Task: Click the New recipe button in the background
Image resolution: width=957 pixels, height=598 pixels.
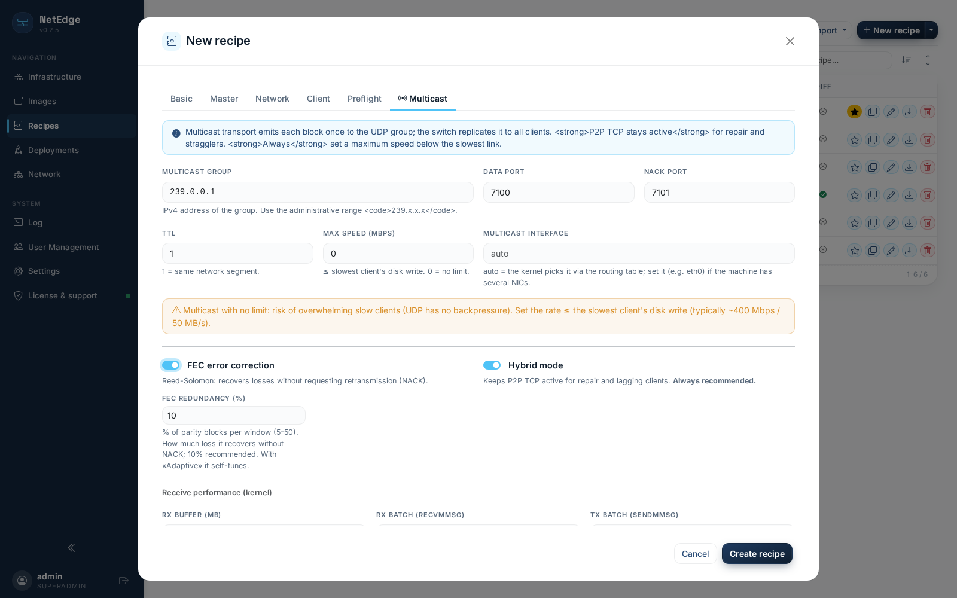Action: [x=891, y=30]
